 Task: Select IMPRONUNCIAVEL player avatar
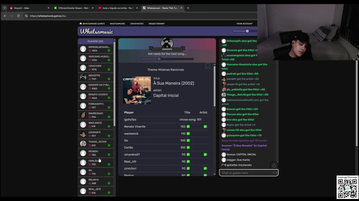pos(83,49)
